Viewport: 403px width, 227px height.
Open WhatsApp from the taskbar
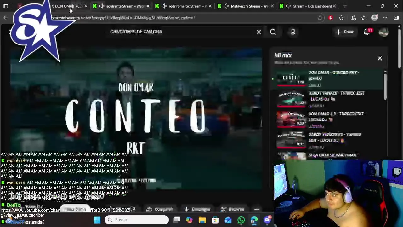(241, 220)
